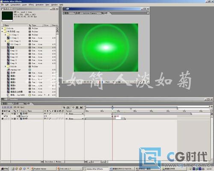Open the Animation menu

39,5
